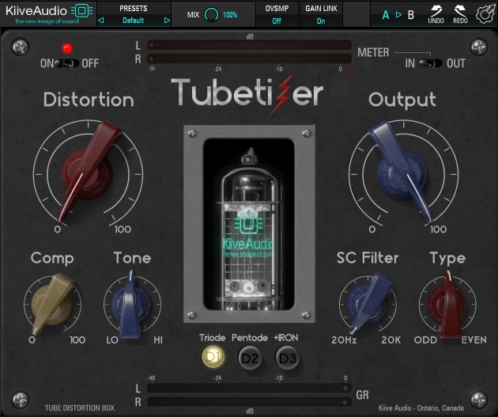The height and width of the screenshot is (417, 498).
Task: Toggle OVSMP oversampling from Off
Action: pos(277,21)
